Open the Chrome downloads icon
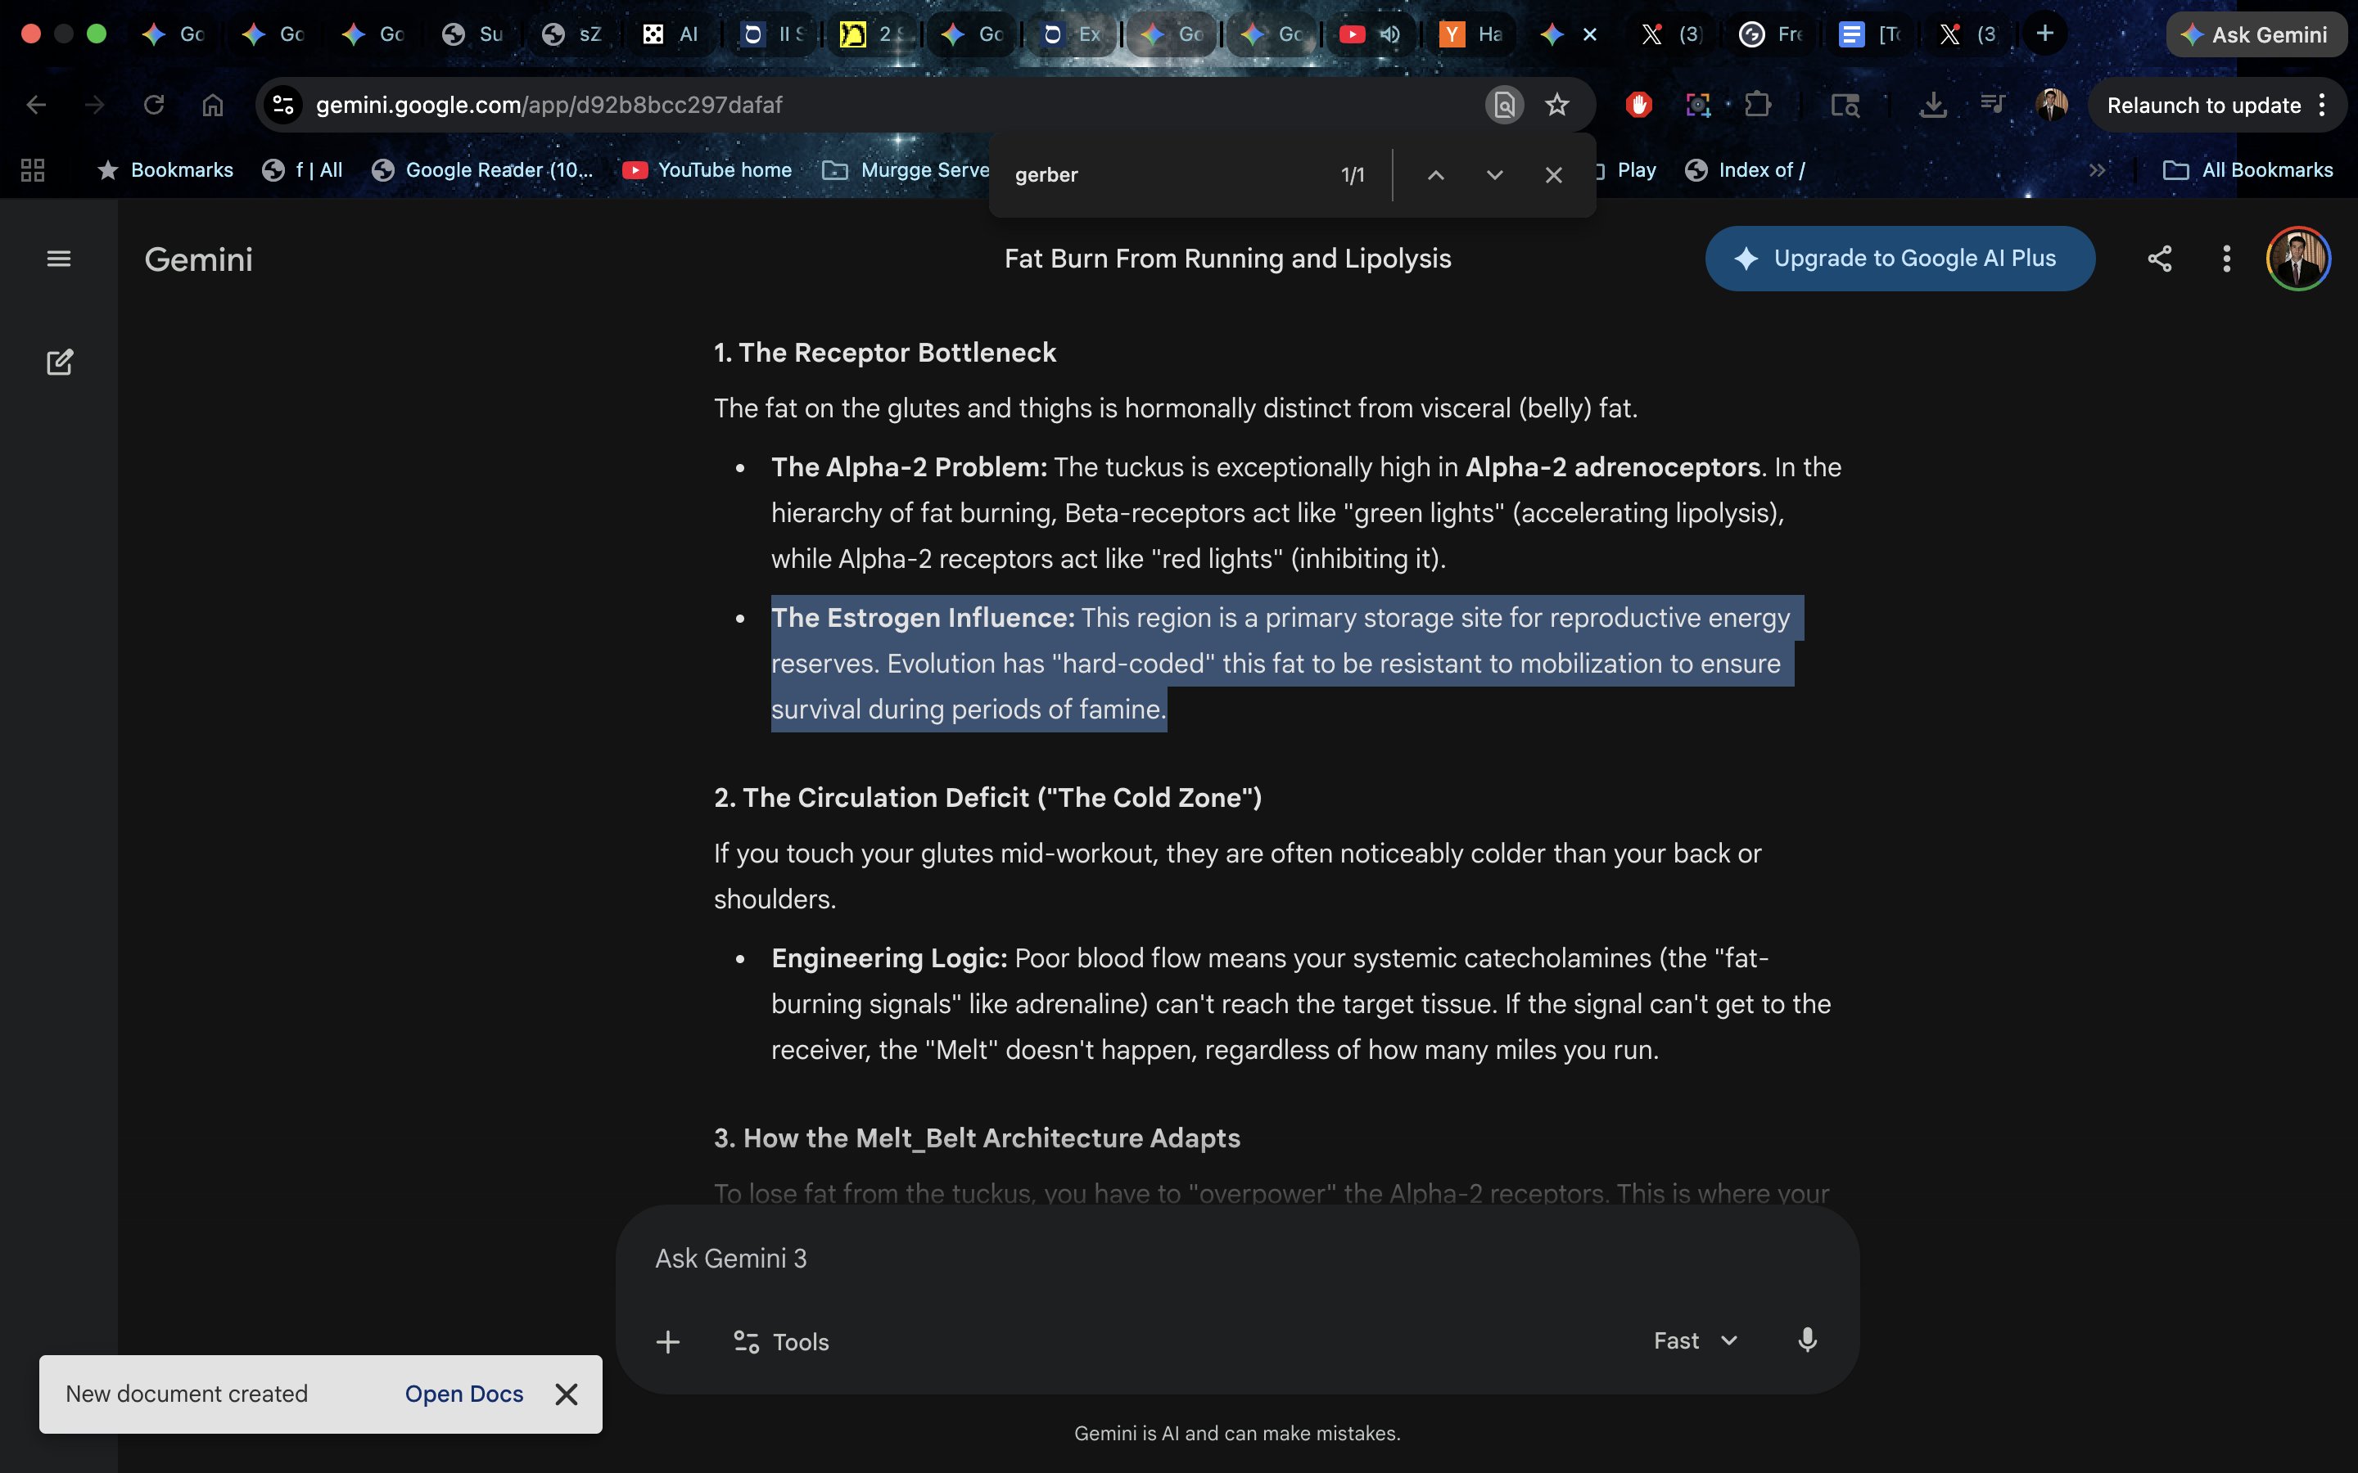 pyautogui.click(x=1932, y=104)
